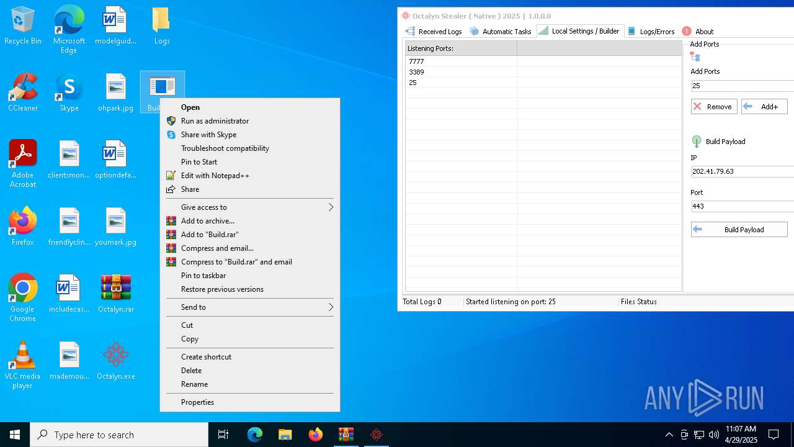Click the Edge icon in taskbar
Image resolution: width=794 pixels, height=447 pixels.
pyautogui.click(x=255, y=435)
